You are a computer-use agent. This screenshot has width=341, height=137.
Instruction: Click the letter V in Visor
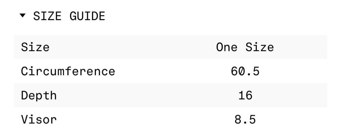tap(25, 120)
